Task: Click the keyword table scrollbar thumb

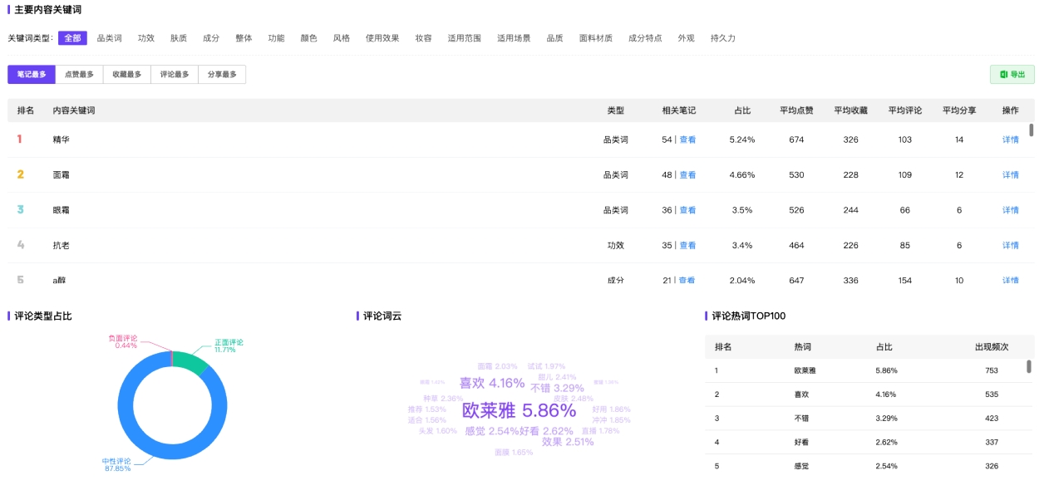Action: [1031, 130]
